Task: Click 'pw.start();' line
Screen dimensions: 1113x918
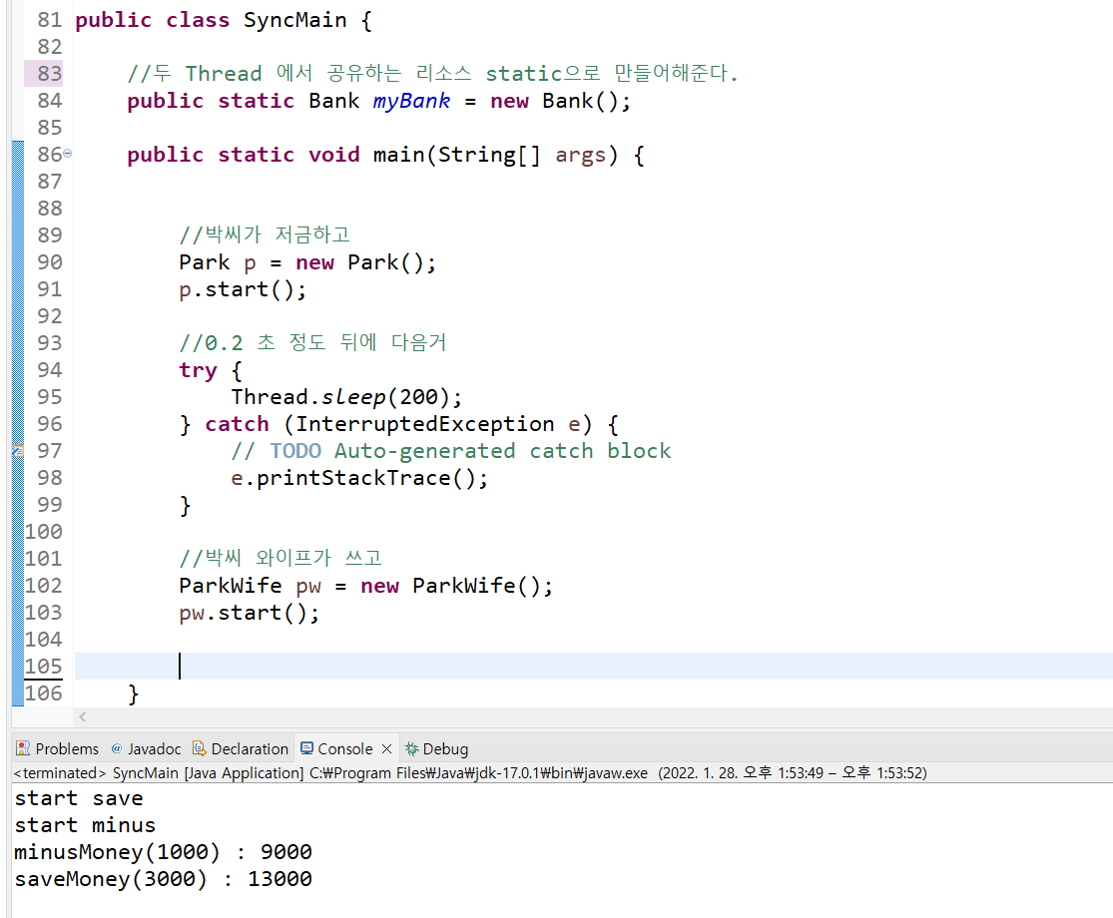Action: coord(250,613)
